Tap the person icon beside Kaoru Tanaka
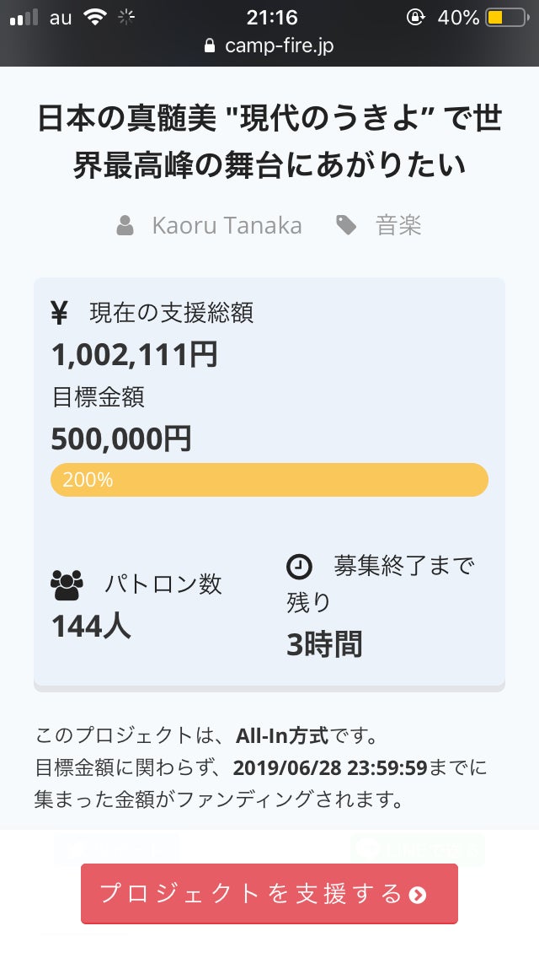539x958 pixels. pyautogui.click(x=125, y=226)
